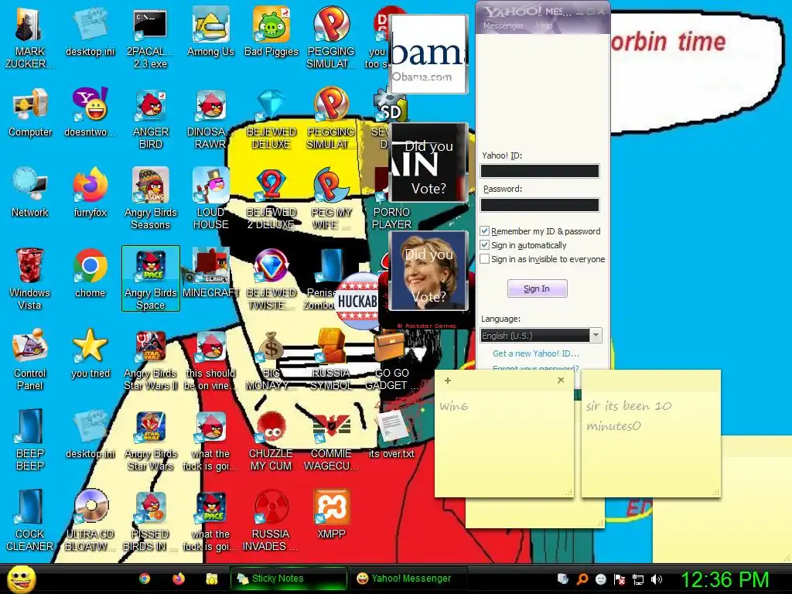Launch the MINECRAFT shortcut
This screenshot has height=594, width=792.
pos(210,273)
